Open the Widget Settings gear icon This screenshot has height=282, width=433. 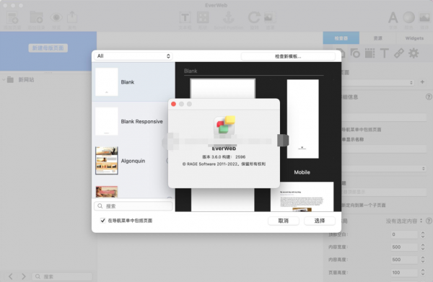(x=414, y=53)
